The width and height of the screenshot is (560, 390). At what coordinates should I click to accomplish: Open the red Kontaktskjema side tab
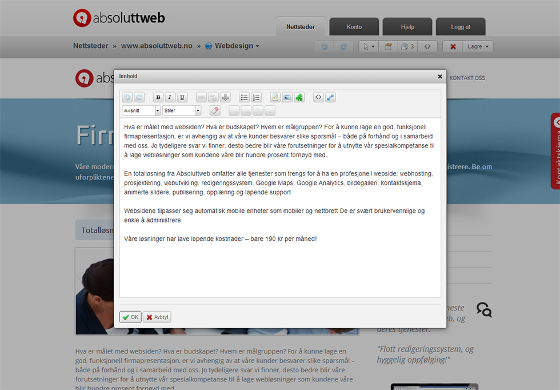[x=555, y=151]
